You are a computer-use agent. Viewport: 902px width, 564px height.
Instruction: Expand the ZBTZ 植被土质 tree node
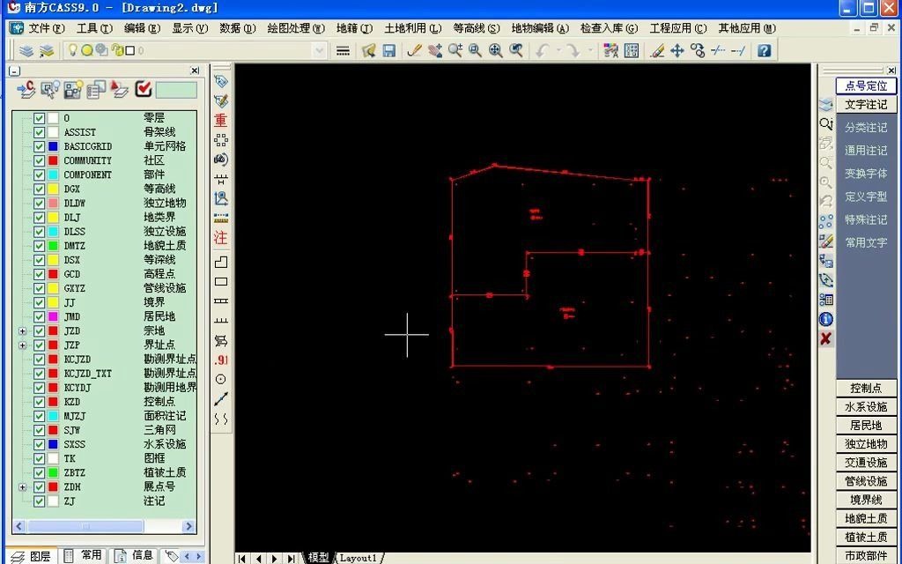(22, 471)
